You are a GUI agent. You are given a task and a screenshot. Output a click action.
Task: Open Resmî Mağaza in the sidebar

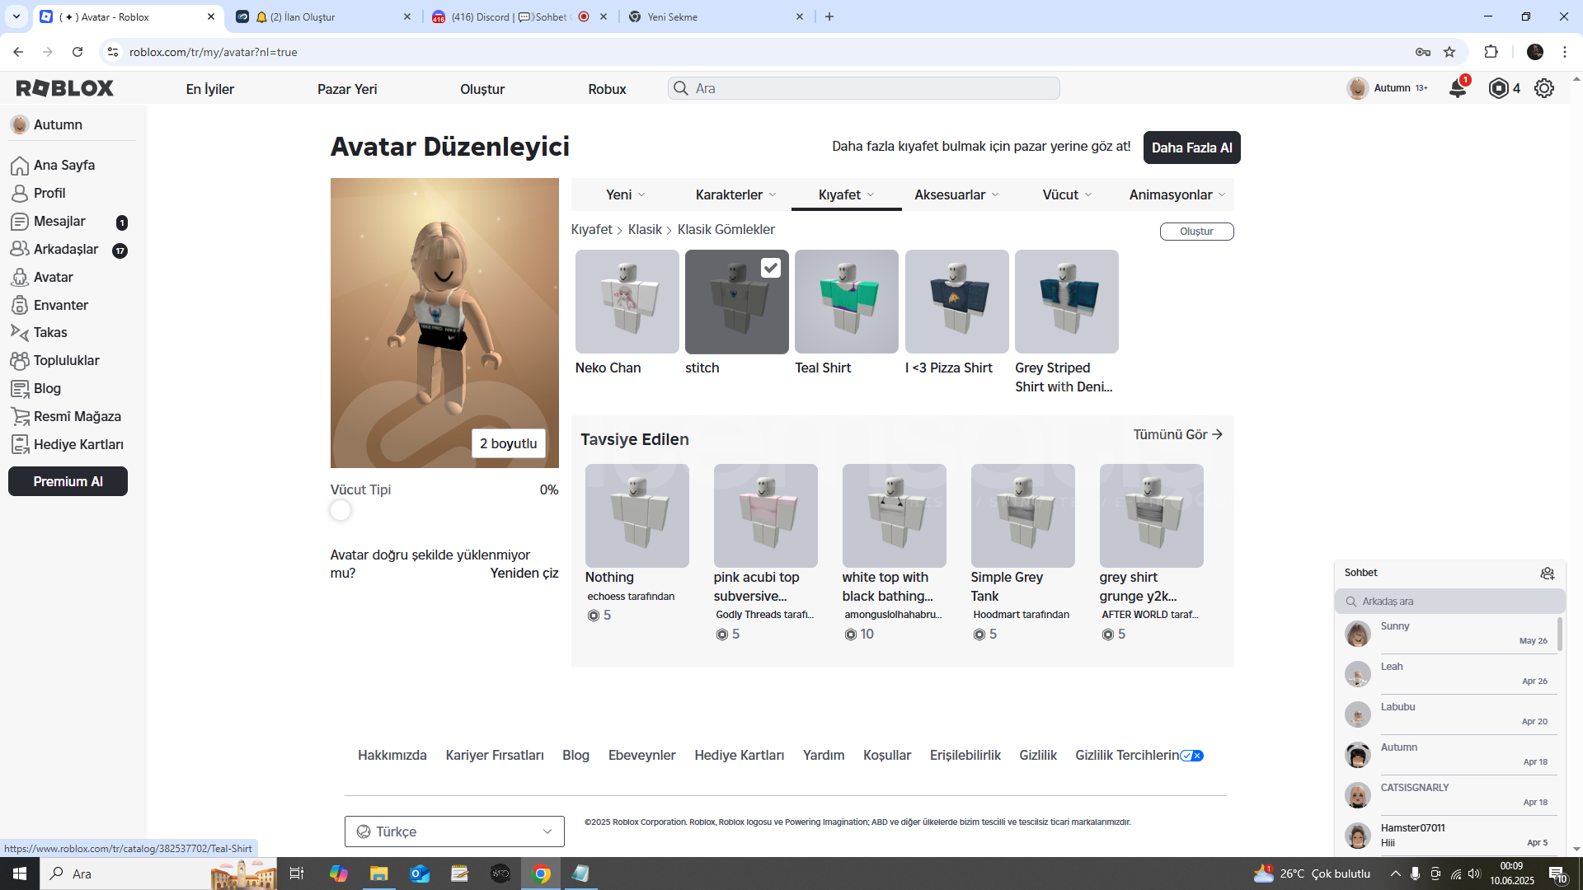(78, 416)
